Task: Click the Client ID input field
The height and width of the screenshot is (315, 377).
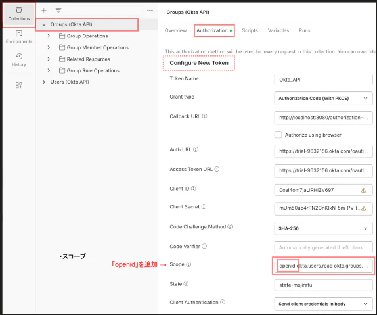Action: pyautogui.click(x=323, y=190)
